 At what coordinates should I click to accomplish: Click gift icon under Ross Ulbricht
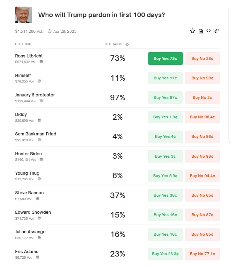[41, 62]
